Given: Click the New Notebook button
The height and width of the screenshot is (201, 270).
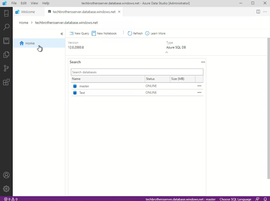Looking at the screenshot, I should (104, 33).
